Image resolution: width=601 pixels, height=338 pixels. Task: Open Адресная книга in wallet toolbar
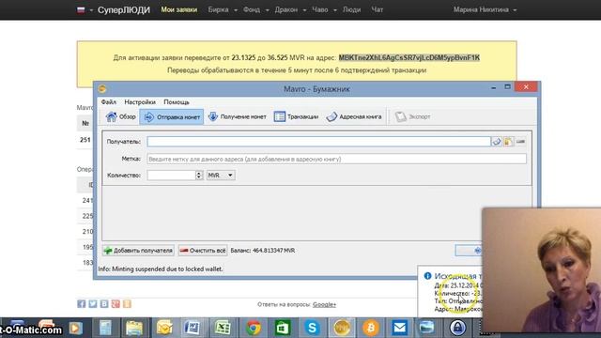coord(353,116)
